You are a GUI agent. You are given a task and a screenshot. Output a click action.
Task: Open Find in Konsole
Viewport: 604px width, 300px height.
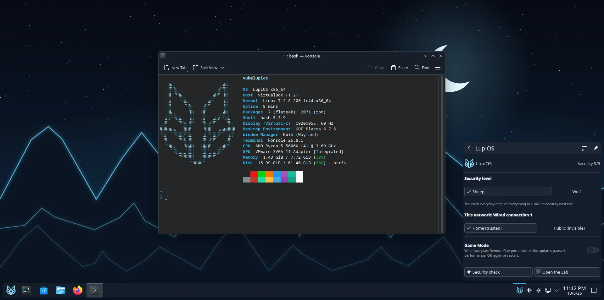[422, 68]
